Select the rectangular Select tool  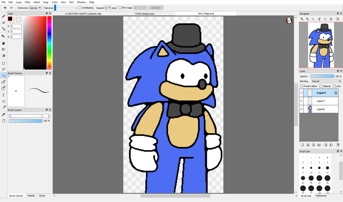[3, 63]
